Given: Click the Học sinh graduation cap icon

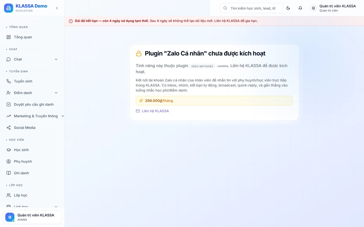Looking at the screenshot, I should click(9, 150).
